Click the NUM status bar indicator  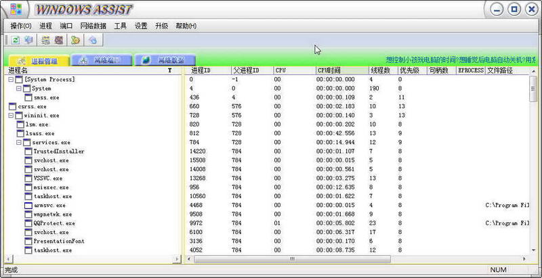pyautogui.click(x=498, y=270)
